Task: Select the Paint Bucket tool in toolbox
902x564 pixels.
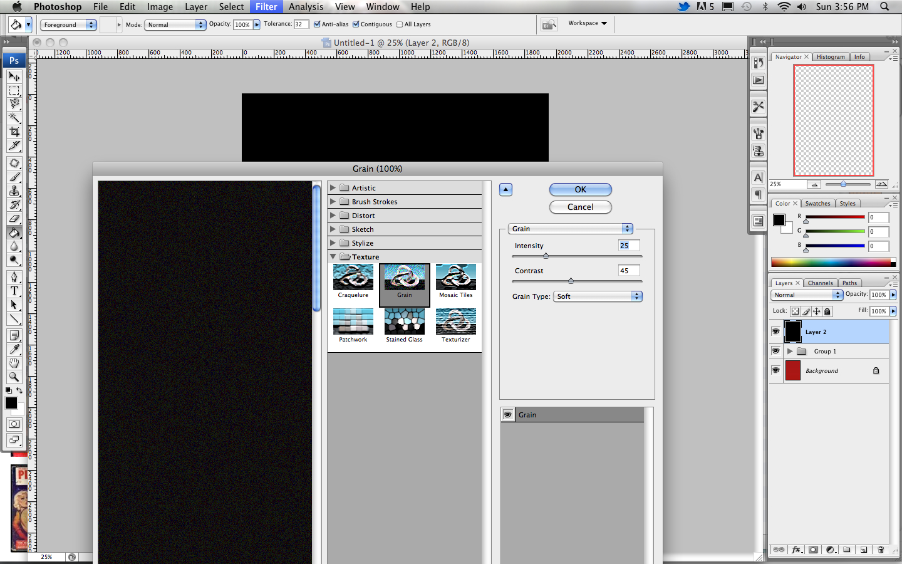Action: (14, 232)
